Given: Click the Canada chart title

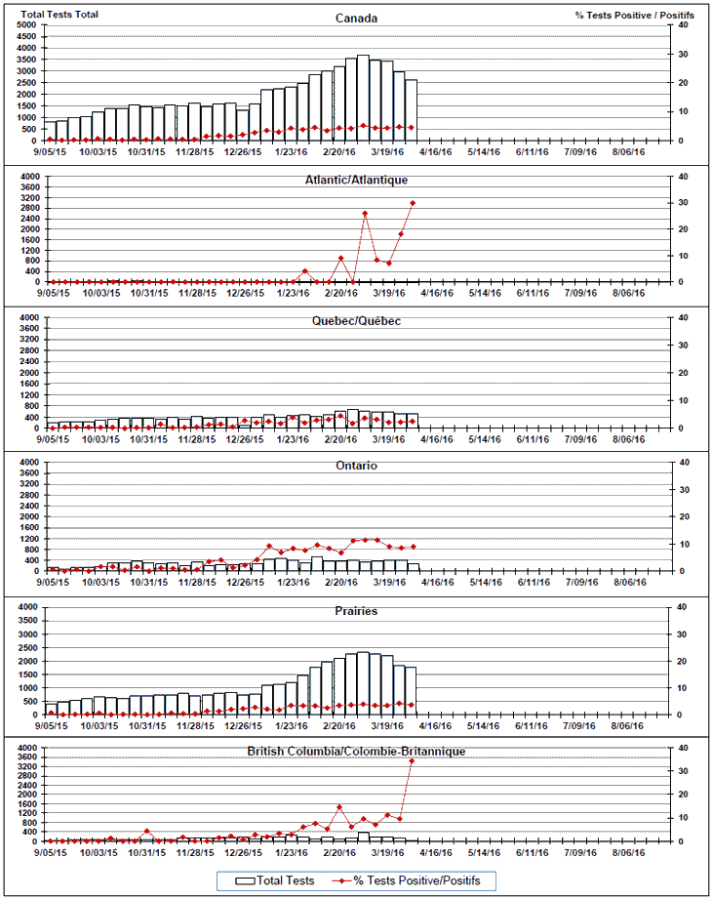Looking at the screenshot, I should click(357, 18).
